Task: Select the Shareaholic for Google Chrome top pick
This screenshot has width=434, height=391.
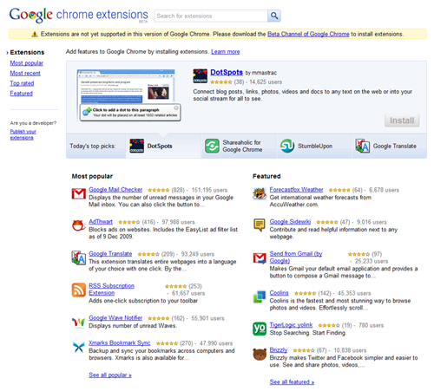Action: [239, 146]
